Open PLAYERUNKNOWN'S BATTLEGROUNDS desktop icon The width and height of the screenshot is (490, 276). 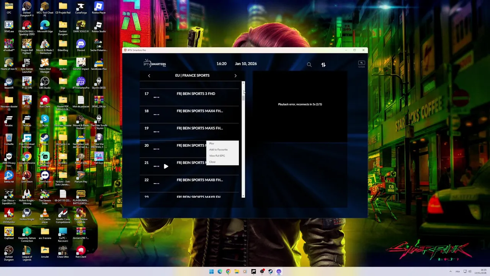81,197
